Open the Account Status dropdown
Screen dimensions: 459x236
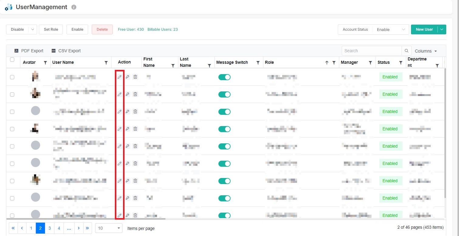tap(391, 29)
